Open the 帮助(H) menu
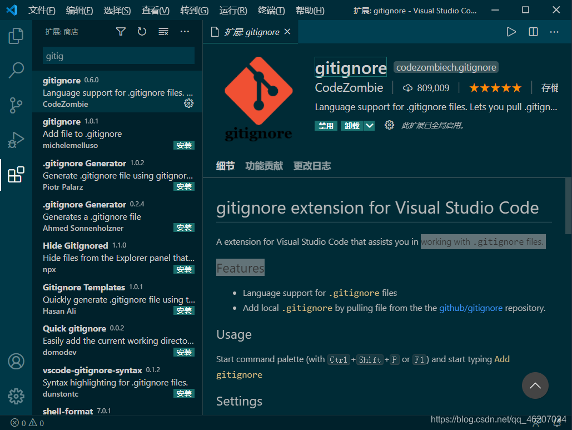This screenshot has width=572, height=430. click(310, 10)
